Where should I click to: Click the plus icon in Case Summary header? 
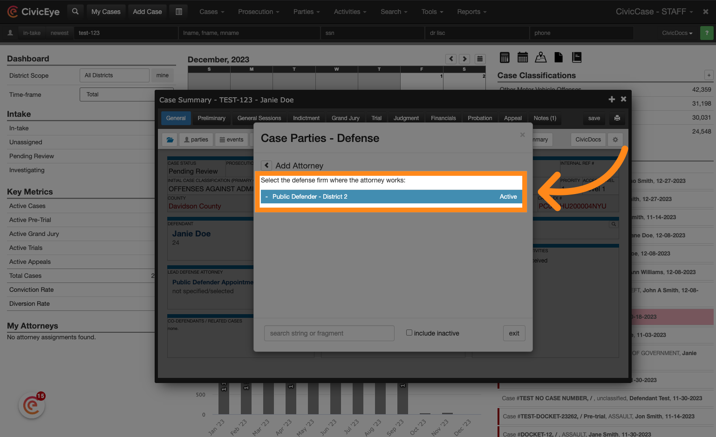pos(612,99)
